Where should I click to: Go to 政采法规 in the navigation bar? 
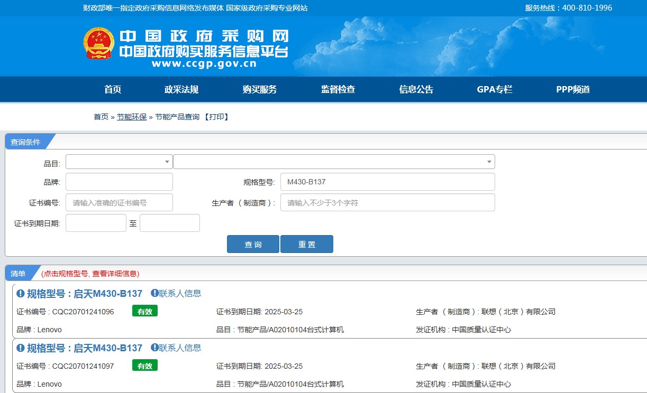(181, 89)
